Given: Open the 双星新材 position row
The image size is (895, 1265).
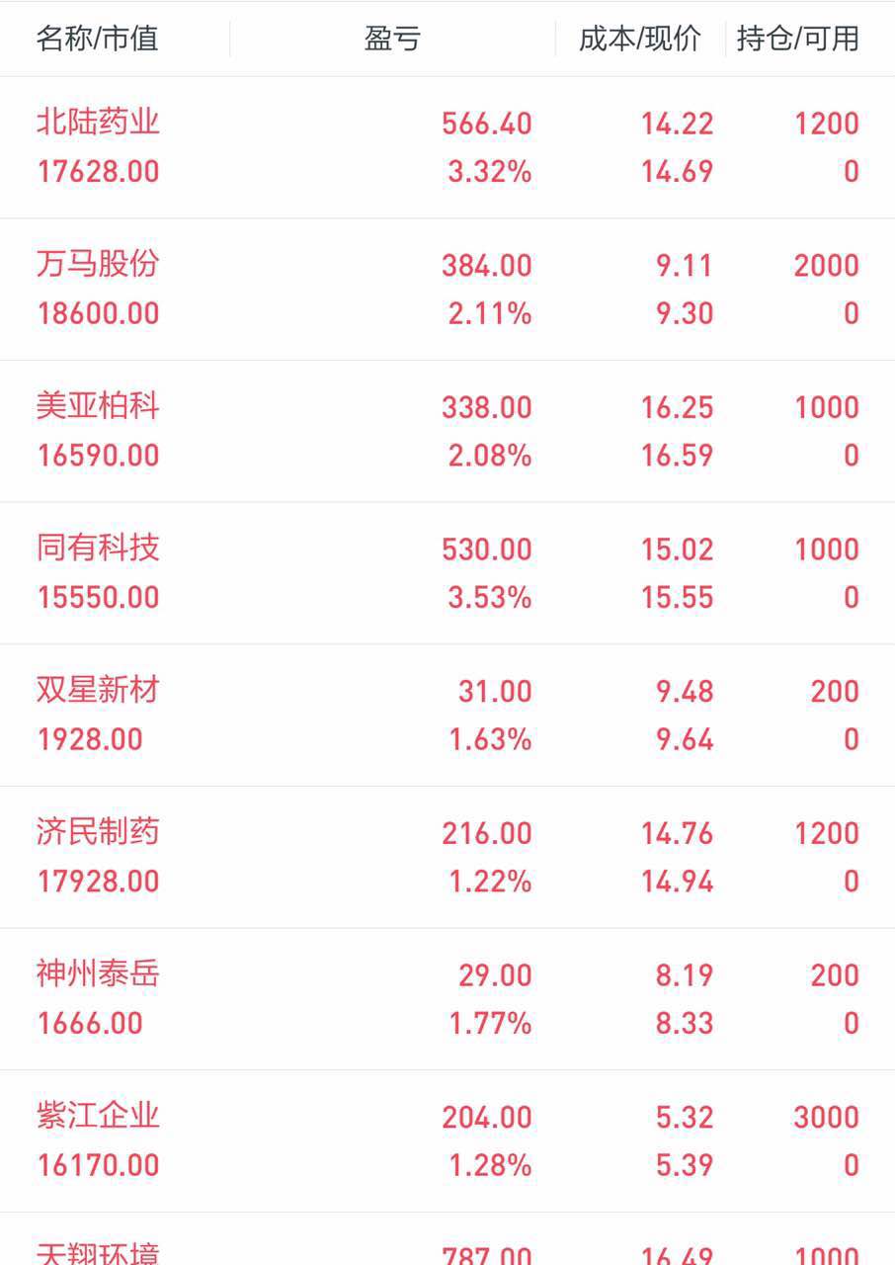Looking at the screenshot, I should [447, 715].
